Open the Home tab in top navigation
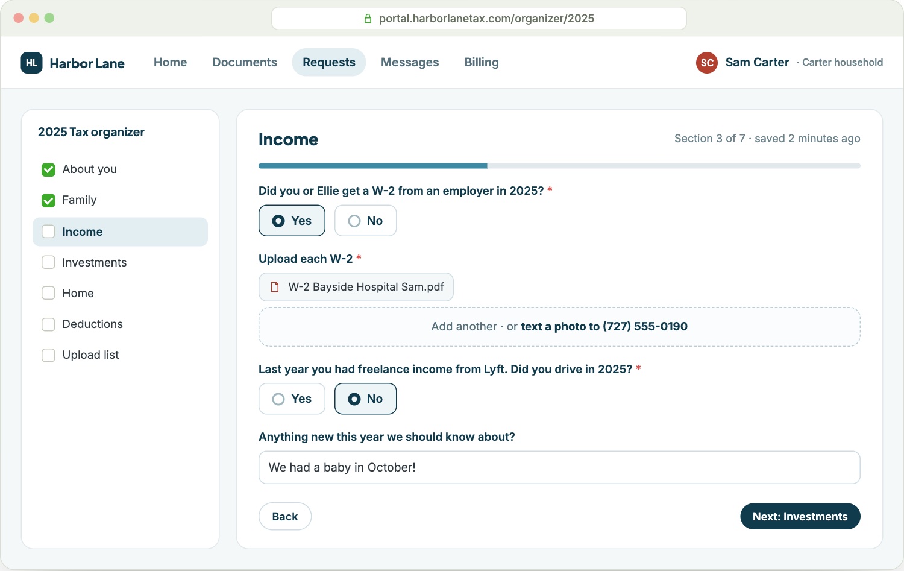904x571 pixels. (170, 62)
